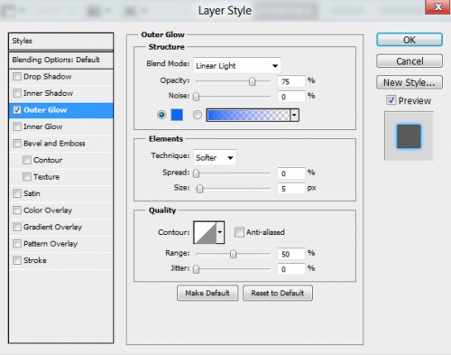The height and width of the screenshot is (355, 451).
Task: Select the Inner Glow label
Action: point(43,126)
